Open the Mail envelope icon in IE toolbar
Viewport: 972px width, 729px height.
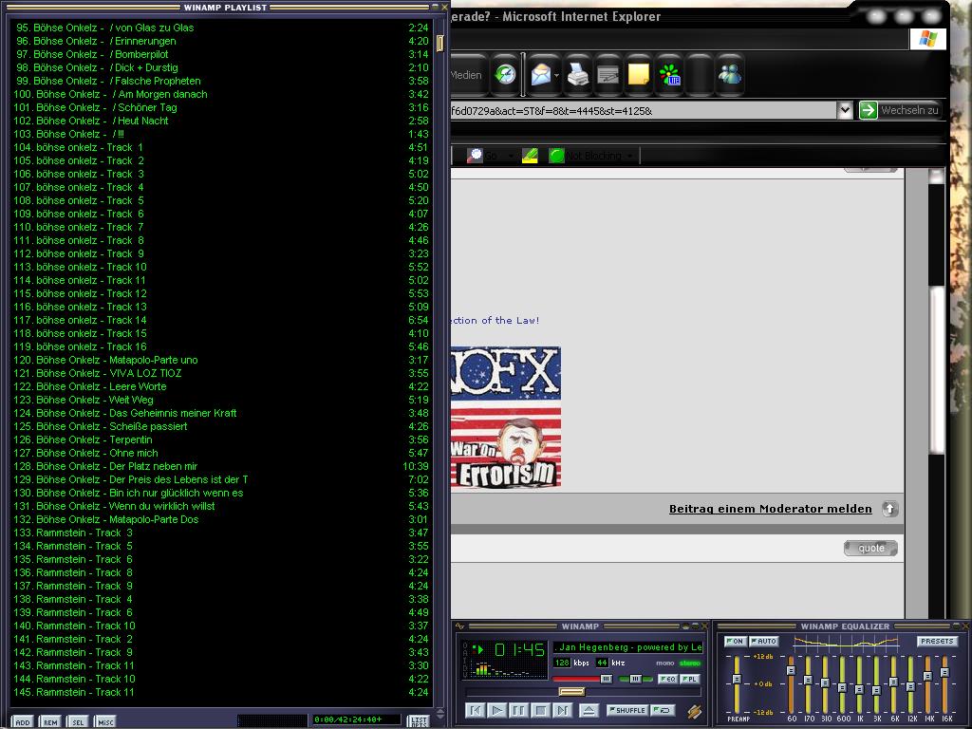(x=540, y=75)
